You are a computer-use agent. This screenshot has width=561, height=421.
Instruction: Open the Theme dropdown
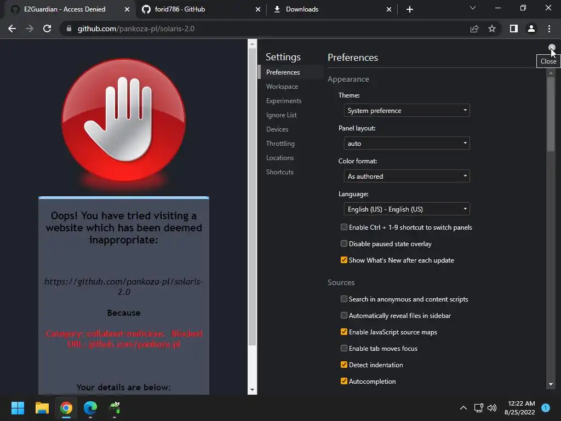407,110
